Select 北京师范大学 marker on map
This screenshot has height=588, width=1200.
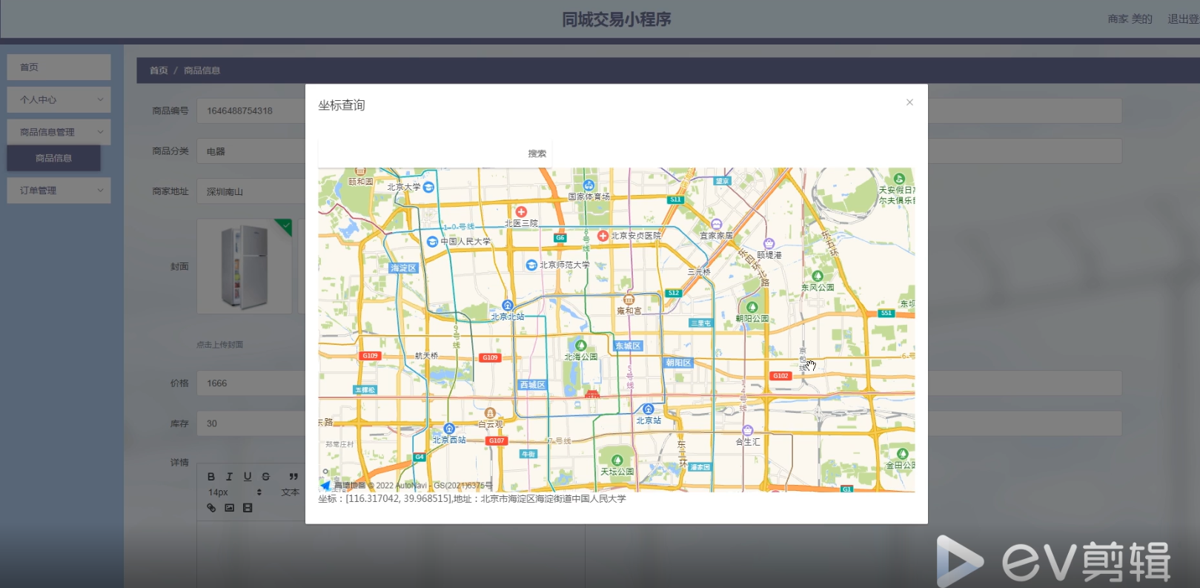point(531,265)
